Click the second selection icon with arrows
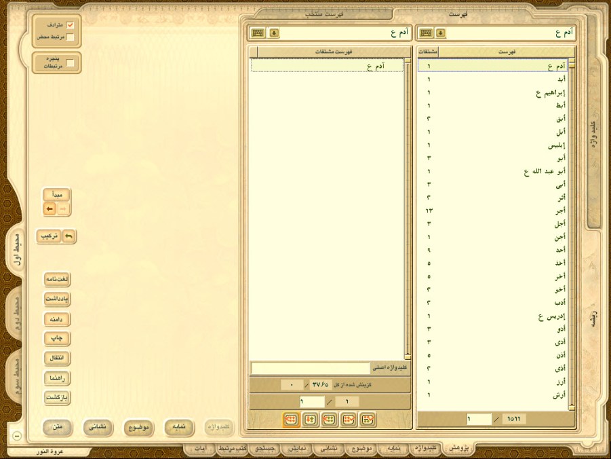611x459 pixels. (311, 420)
